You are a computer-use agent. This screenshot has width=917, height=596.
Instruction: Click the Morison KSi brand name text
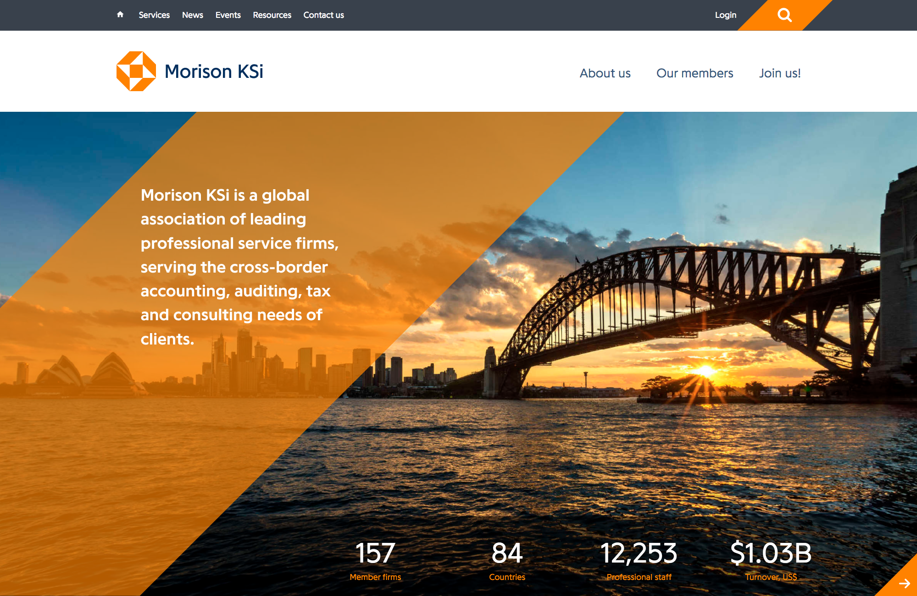[x=214, y=71]
